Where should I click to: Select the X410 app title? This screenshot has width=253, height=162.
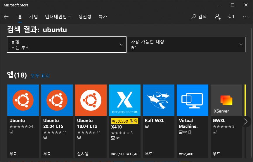(x=116, y=127)
